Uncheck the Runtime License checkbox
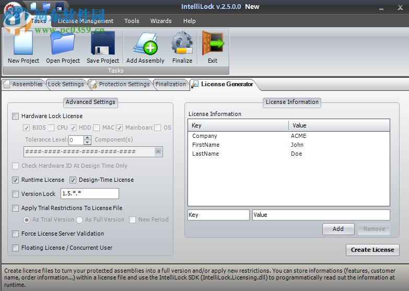This screenshot has width=409, height=291. 15,180
